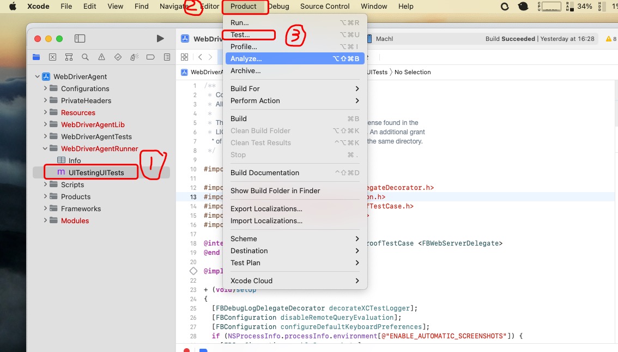The image size is (618, 352).
Task: Choose Build Documentation menu item
Action: 295,173
